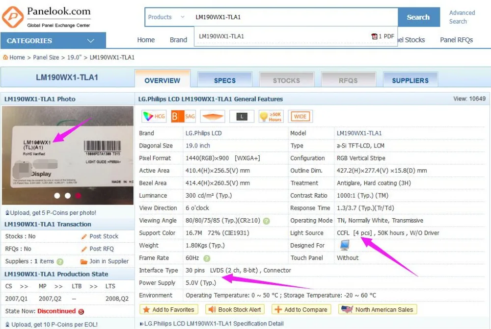Screen dimensions: 491x329
Task: Click '1440(RGB)×900 [WXGA+]' pixel format value
Action: point(222,158)
